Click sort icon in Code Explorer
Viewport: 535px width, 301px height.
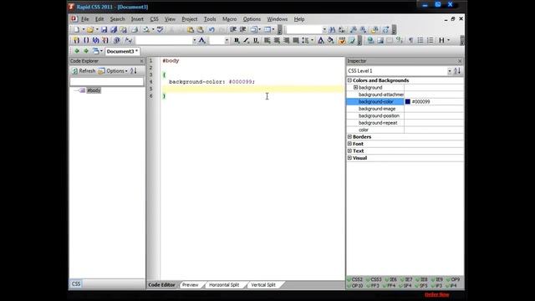(x=134, y=70)
